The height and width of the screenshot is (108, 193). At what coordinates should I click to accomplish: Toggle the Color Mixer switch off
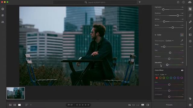pos(182,70)
